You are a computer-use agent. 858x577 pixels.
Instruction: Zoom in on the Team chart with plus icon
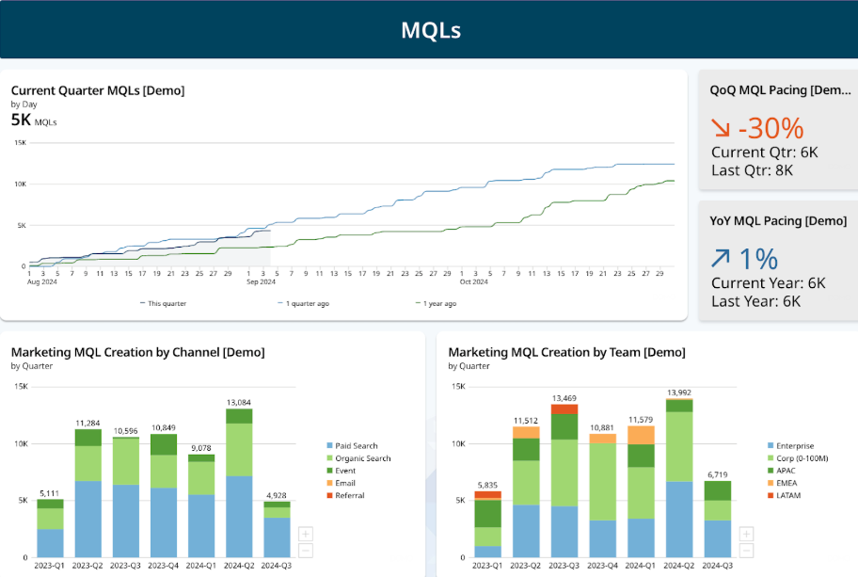point(746,534)
